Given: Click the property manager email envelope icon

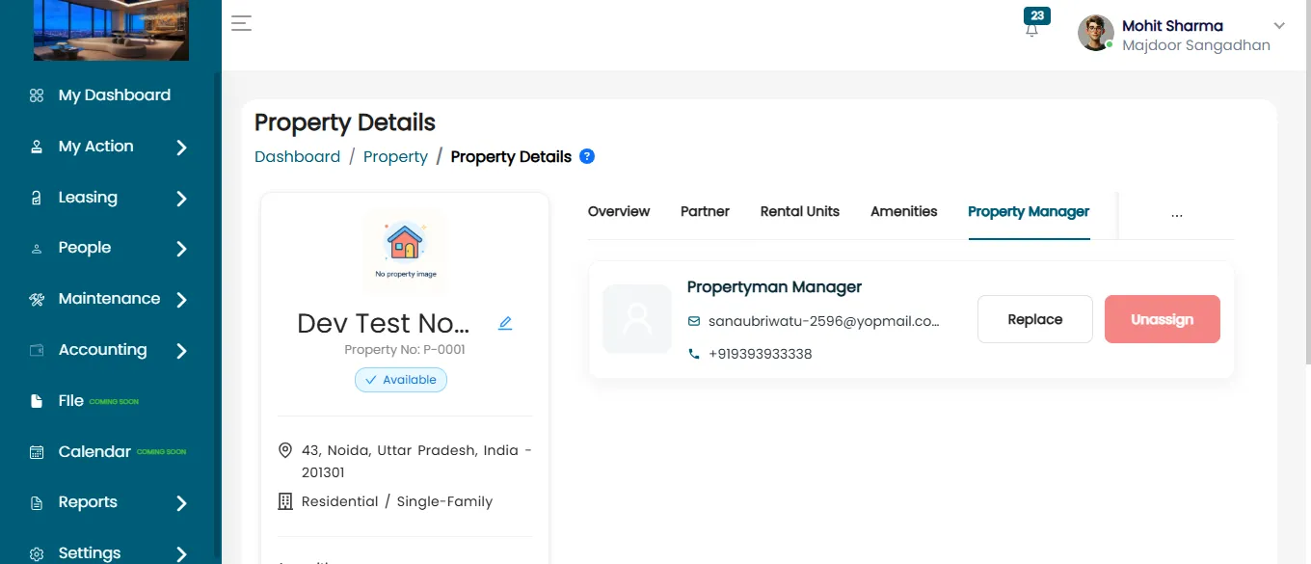Looking at the screenshot, I should 694,321.
